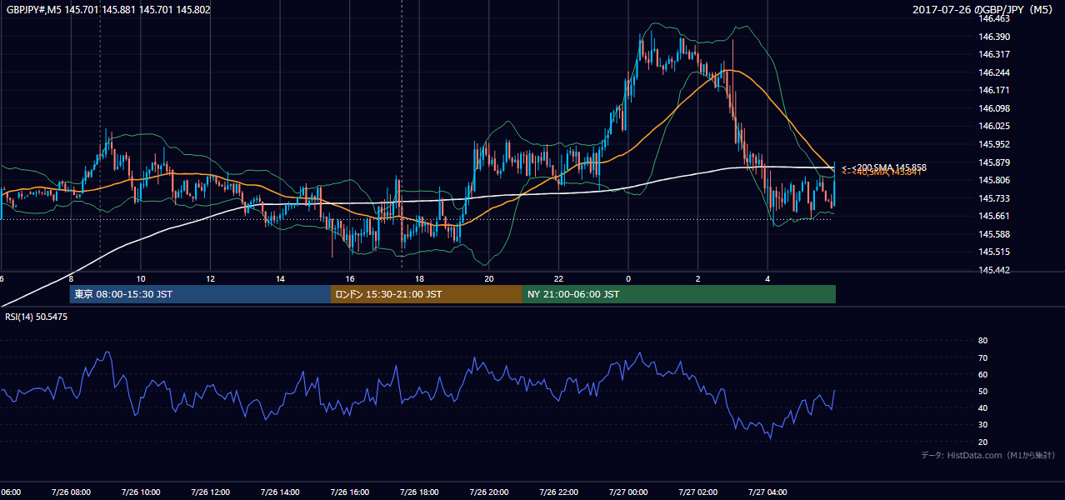Click price level 145.952 on the price axis

click(994, 144)
